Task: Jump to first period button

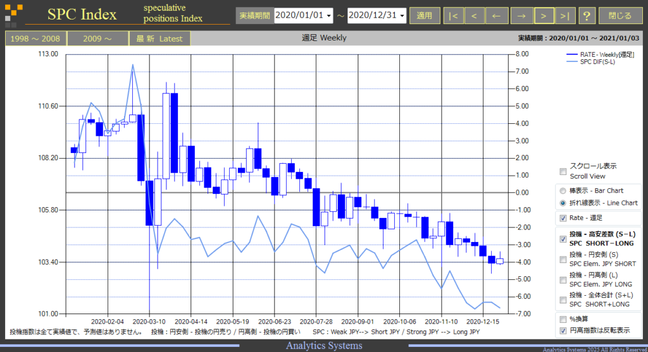Action: coord(453,16)
